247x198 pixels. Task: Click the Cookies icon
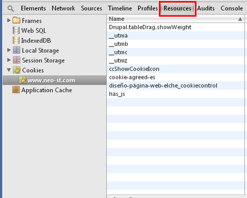(x=17, y=70)
